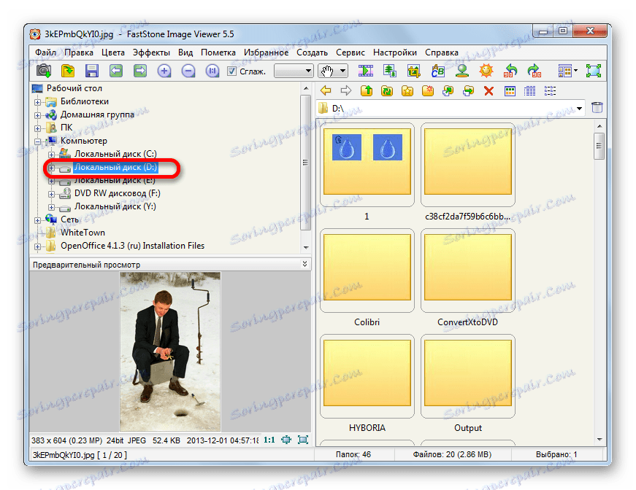Click the red delete X icon

coord(489,90)
